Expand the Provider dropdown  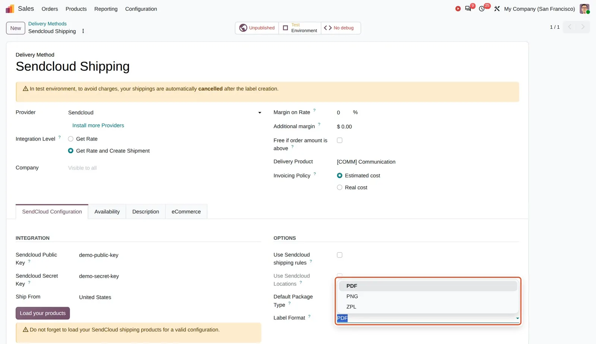pos(260,113)
